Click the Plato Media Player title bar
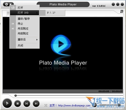The width and height of the screenshot is (126, 110). tap(63, 4)
